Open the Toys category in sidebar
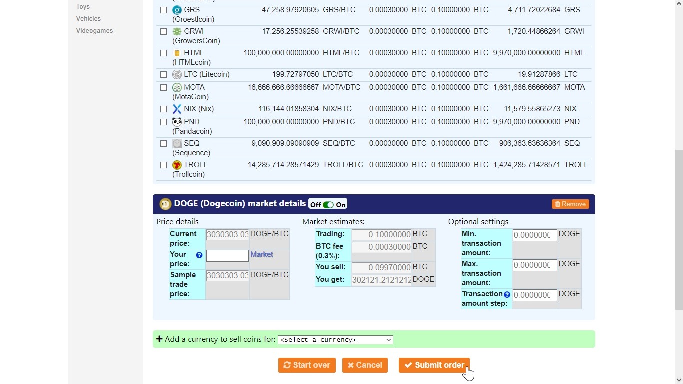The image size is (683, 384). (x=83, y=7)
